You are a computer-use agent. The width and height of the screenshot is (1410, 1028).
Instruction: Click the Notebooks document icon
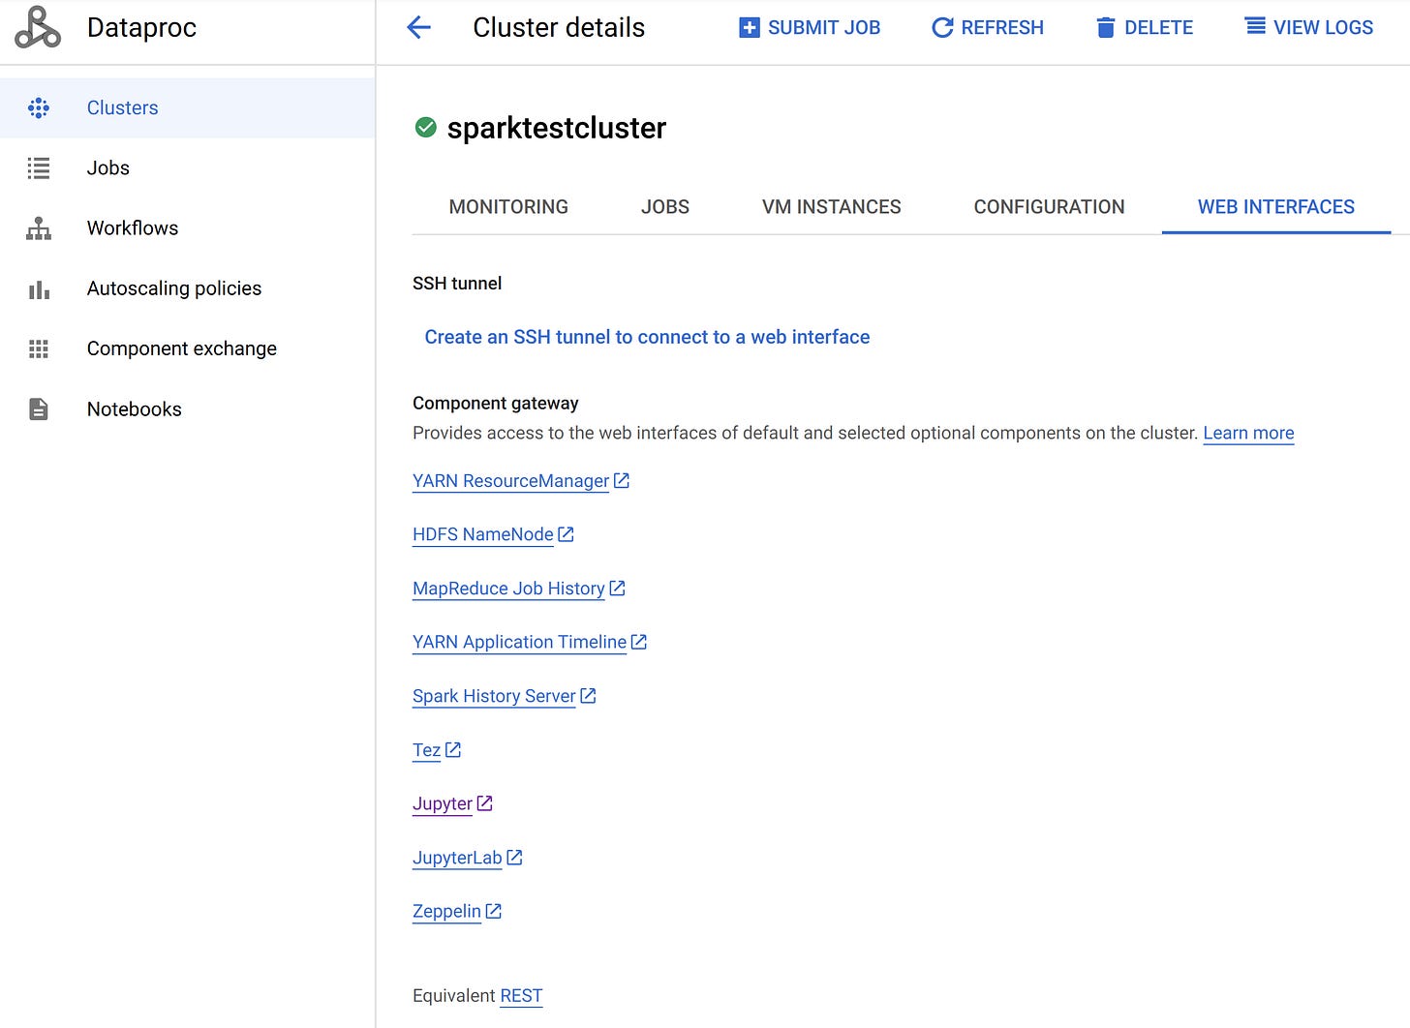[x=39, y=409]
